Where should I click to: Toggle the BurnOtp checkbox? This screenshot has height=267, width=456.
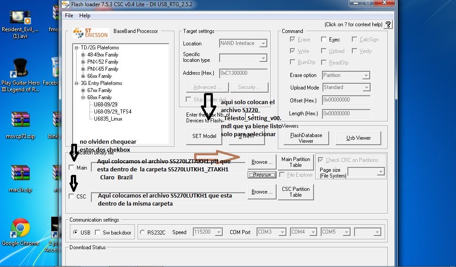pyautogui.click(x=293, y=62)
